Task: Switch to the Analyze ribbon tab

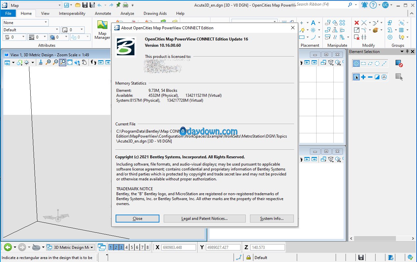Action: pos(127,13)
